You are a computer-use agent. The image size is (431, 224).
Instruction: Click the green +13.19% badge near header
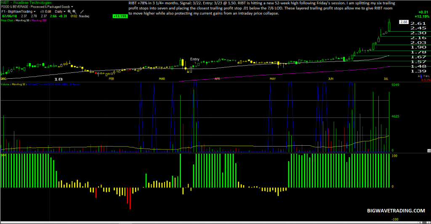pos(120,16)
